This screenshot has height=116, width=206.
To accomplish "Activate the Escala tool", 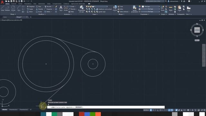I will pyautogui.click(x=39, y=12).
